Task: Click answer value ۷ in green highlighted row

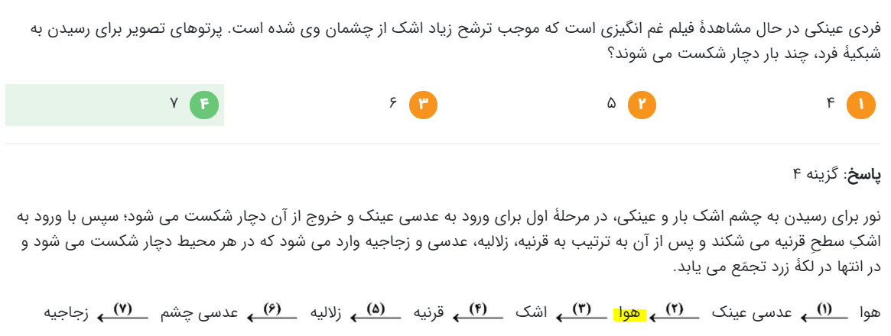Action: click(x=174, y=104)
